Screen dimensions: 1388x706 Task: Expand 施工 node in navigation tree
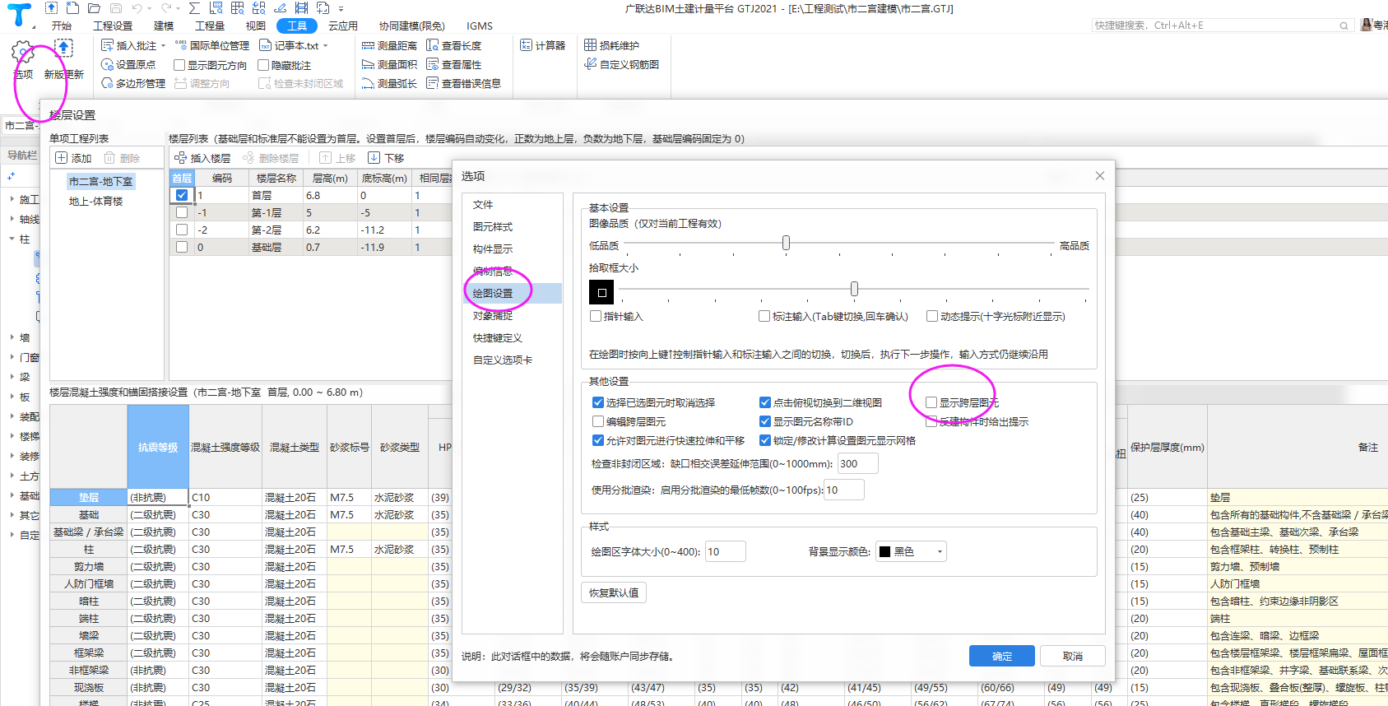click(12, 199)
